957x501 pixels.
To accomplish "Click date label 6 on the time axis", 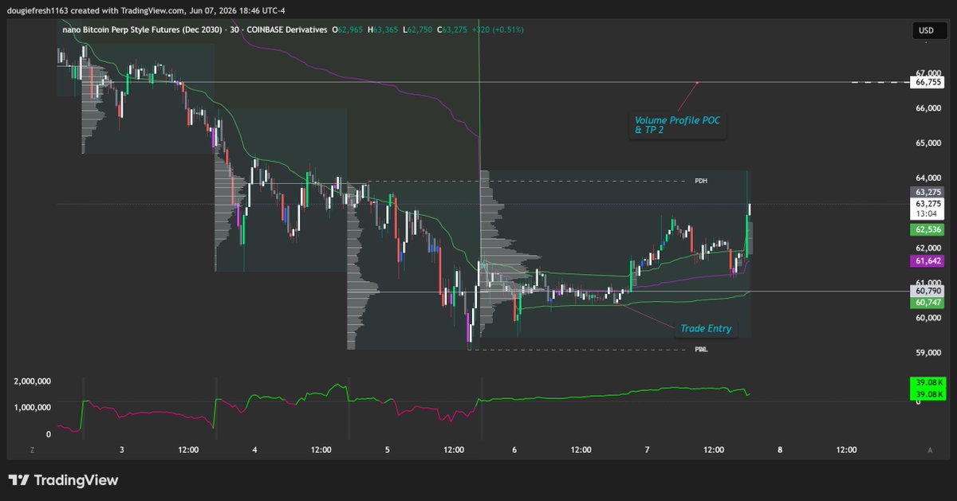I will pos(515,450).
